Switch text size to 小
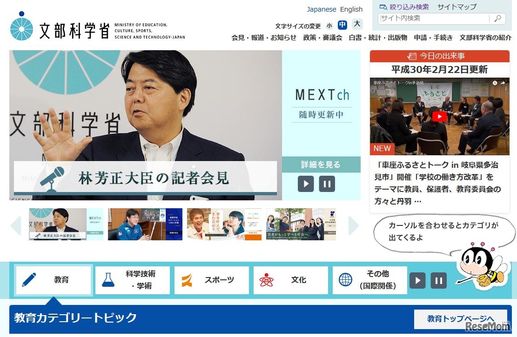Screen dimensions: 517x337 point(329,24)
